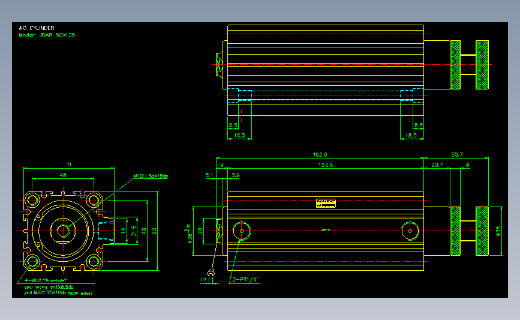Select the 17 wrench-flat dimension

click(x=203, y=280)
